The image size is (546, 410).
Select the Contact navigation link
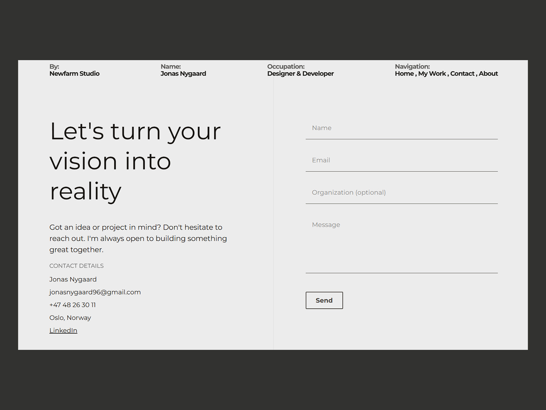coord(462,73)
